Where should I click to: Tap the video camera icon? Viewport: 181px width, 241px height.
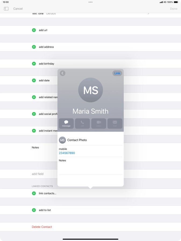[x=99, y=123]
